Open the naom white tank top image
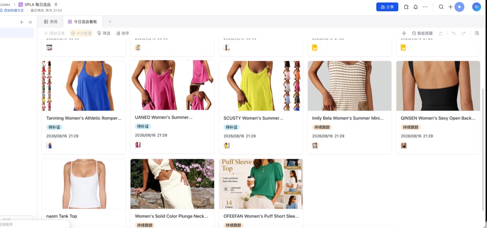The width and height of the screenshot is (487, 228). click(x=84, y=184)
